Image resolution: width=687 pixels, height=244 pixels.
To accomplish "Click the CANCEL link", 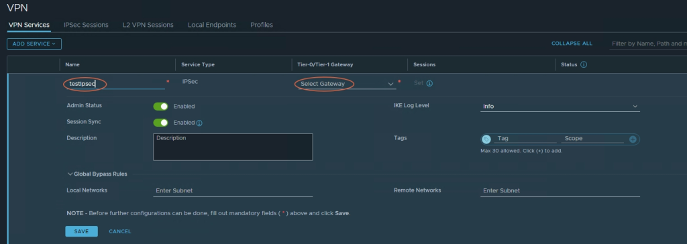I will pos(120,231).
